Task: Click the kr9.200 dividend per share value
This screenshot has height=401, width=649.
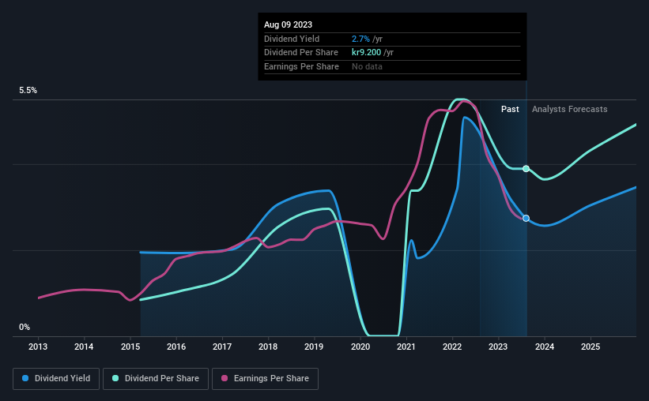Action: pos(366,53)
